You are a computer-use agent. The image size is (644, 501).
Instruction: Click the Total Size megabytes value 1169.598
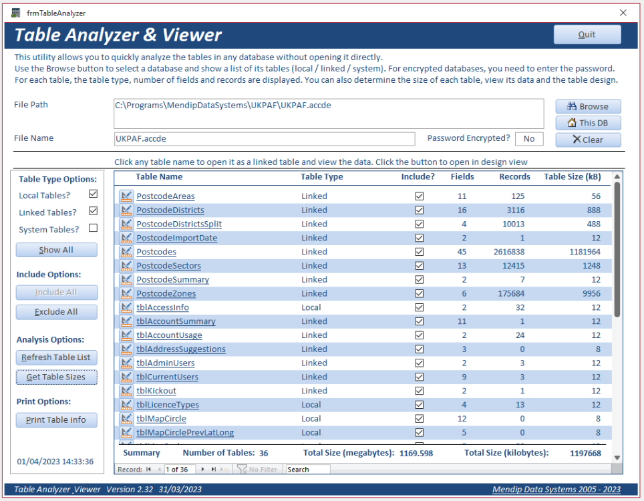(x=416, y=454)
